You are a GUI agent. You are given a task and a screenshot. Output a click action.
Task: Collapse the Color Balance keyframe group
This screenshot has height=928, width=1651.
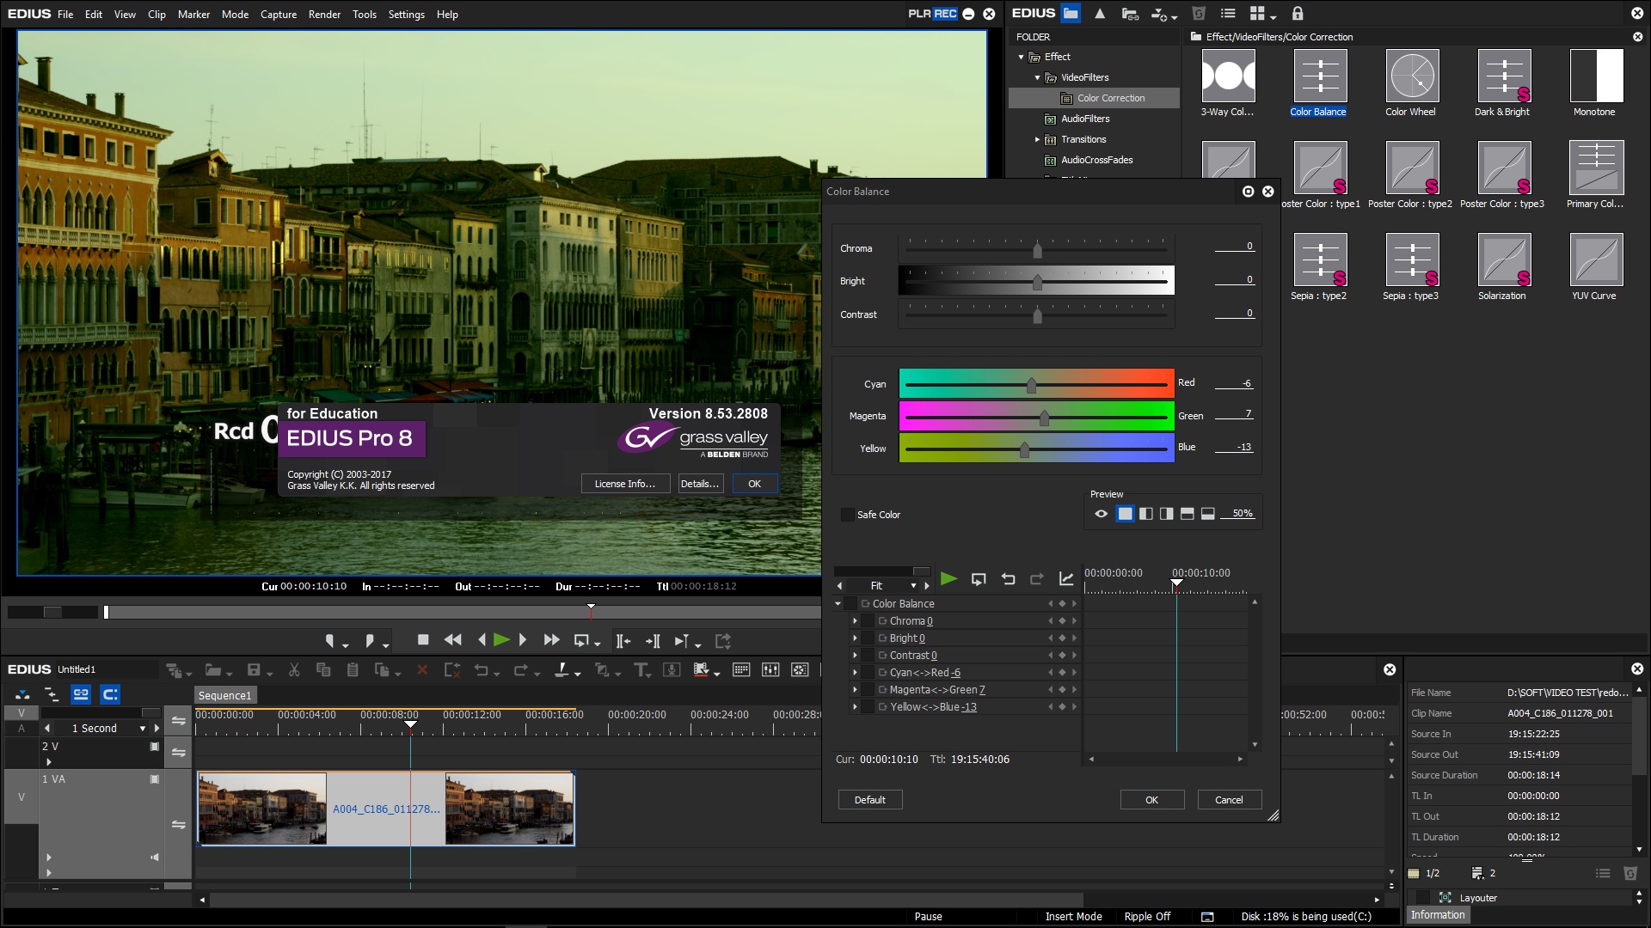point(838,604)
